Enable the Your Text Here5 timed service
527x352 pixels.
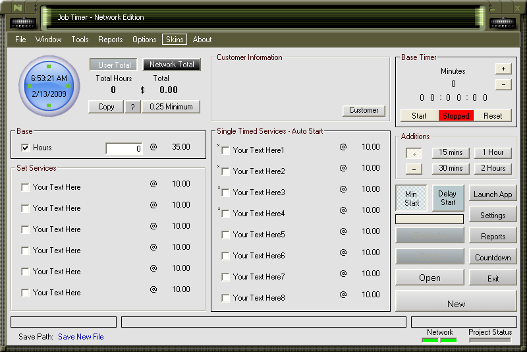point(225,235)
